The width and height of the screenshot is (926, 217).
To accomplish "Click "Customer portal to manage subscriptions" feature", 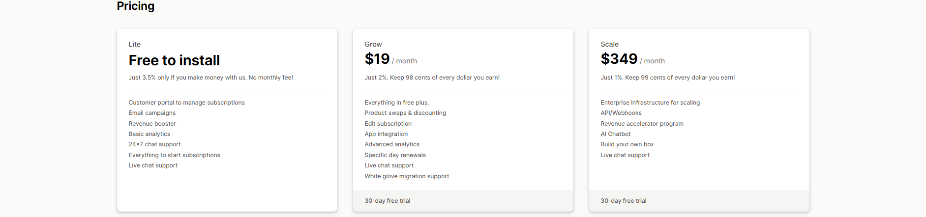I will pos(186,103).
